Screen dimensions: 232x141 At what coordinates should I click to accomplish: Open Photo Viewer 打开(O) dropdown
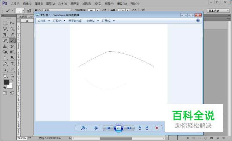[x=108, y=21]
